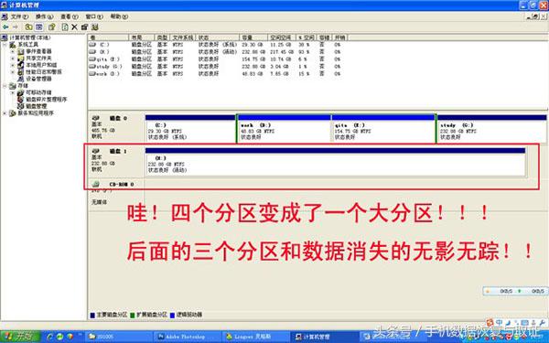Toggle the Show/Hide console tree icon

click(39, 27)
